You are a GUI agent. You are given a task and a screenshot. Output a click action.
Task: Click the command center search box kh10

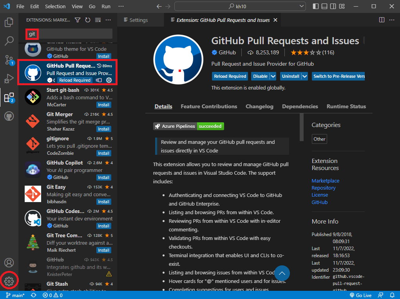[240, 6]
